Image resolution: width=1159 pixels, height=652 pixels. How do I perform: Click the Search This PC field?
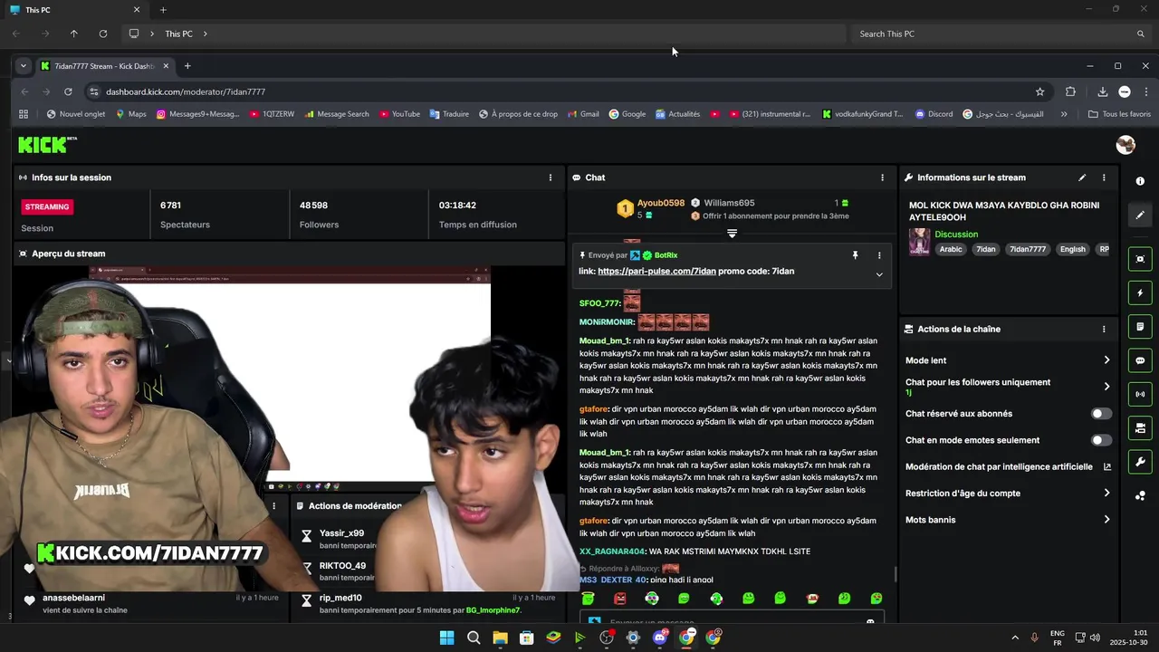coord(1001,34)
